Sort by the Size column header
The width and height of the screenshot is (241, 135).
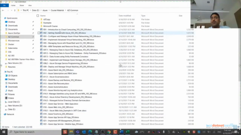(180, 16)
